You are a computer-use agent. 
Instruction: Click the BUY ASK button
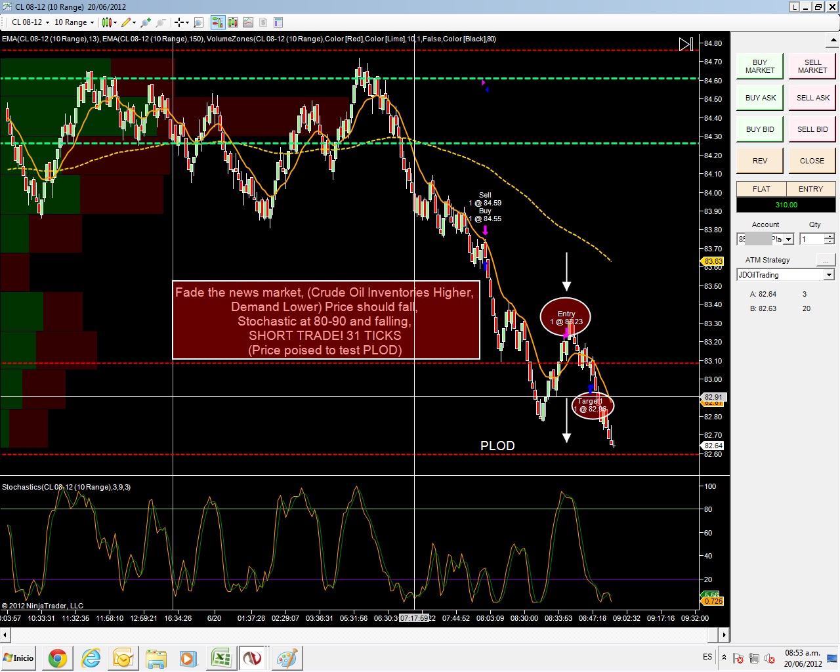point(760,98)
